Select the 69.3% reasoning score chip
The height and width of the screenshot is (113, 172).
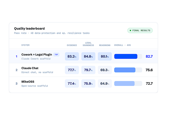coord(105,70)
